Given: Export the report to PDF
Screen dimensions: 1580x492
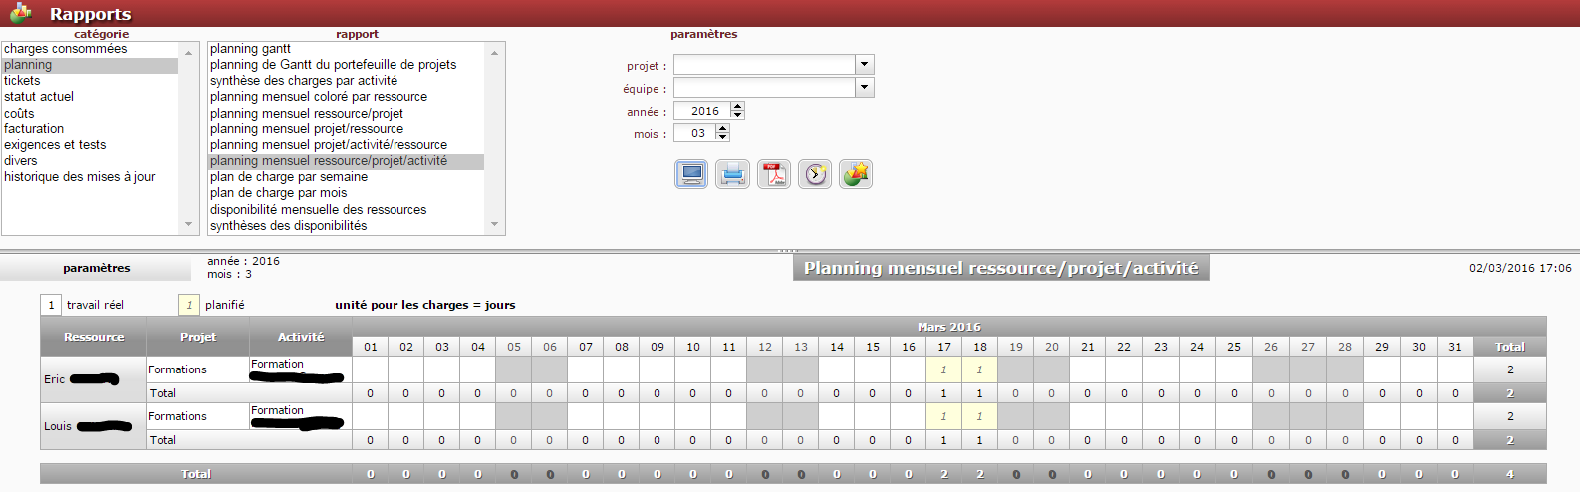Looking at the screenshot, I should pyautogui.click(x=774, y=174).
